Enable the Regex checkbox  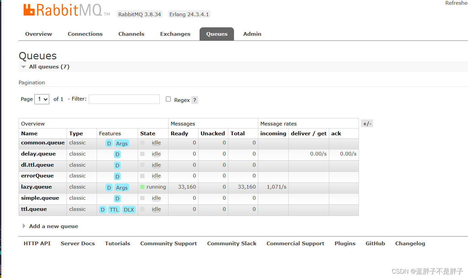pos(168,99)
